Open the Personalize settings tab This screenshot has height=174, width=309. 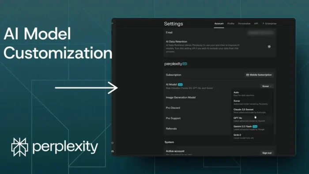[x=244, y=24]
